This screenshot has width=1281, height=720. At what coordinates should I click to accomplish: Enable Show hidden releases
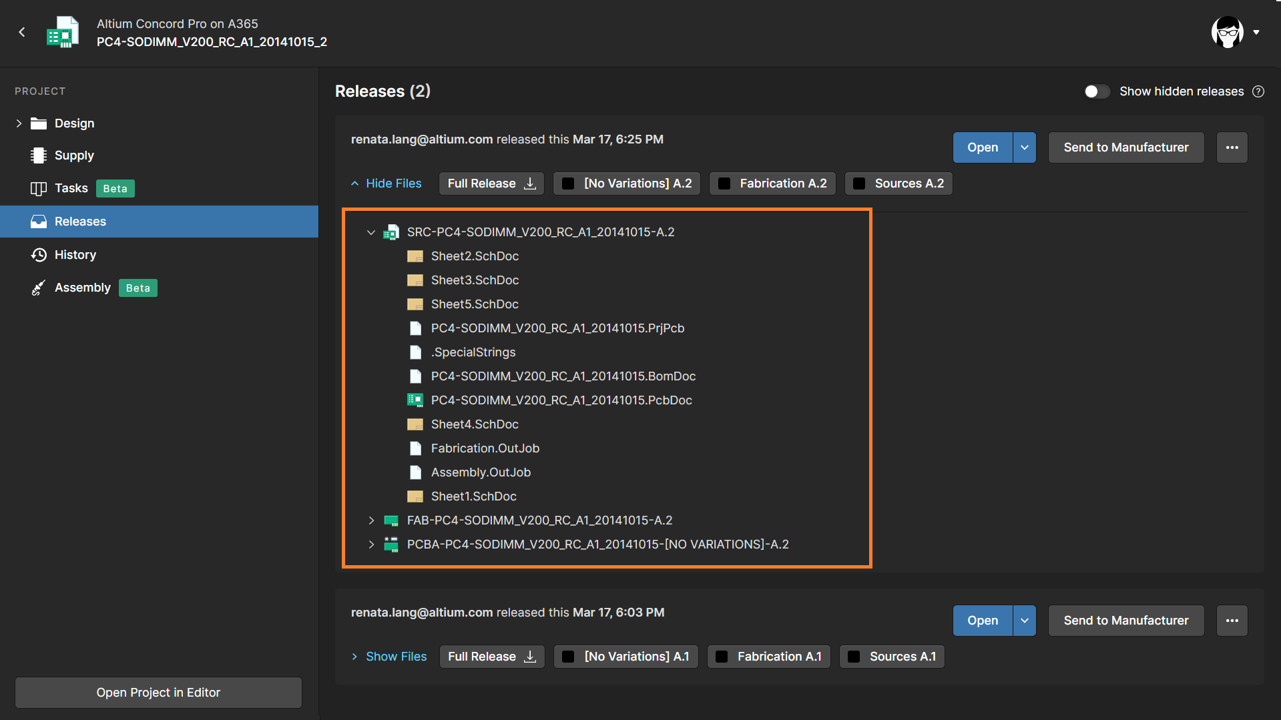tap(1096, 91)
